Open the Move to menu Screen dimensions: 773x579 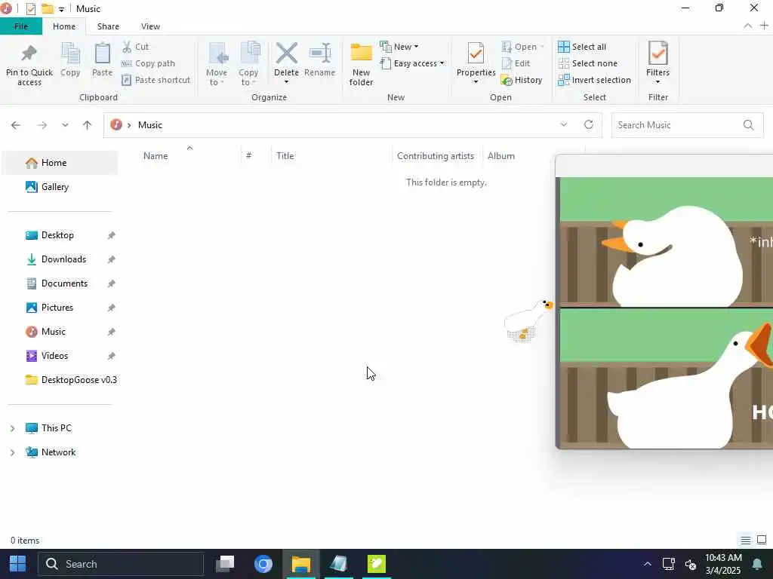217,64
